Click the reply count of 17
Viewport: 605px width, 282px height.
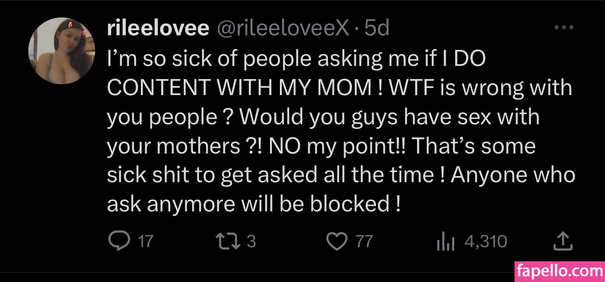146,242
